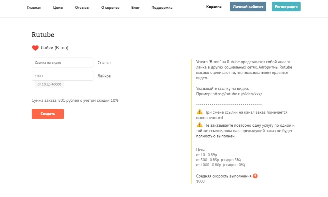Click the Средняя скорость выполнения label

(224, 176)
